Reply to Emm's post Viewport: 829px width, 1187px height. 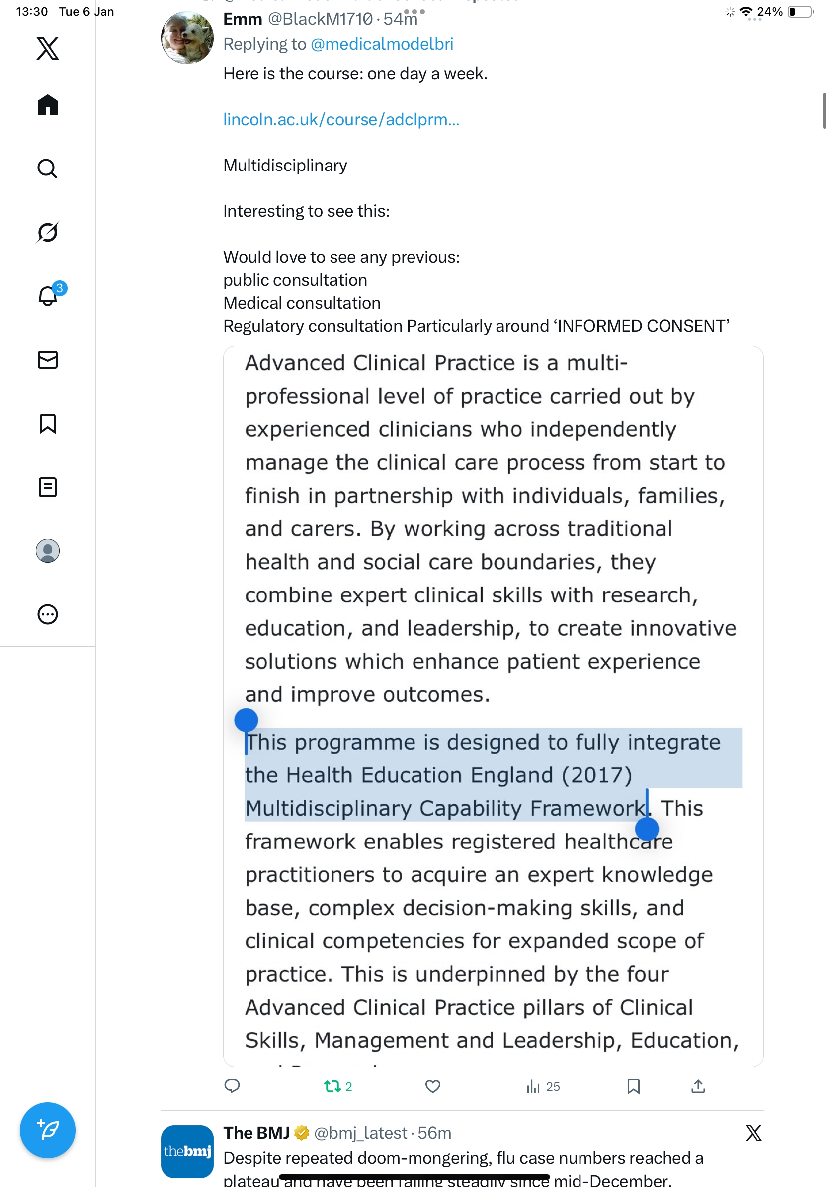[232, 1086]
